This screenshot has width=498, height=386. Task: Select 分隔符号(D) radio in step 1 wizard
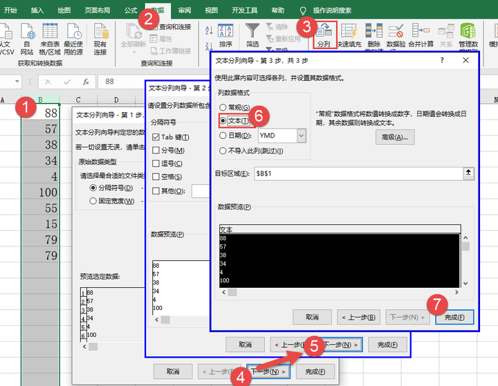pos(93,187)
